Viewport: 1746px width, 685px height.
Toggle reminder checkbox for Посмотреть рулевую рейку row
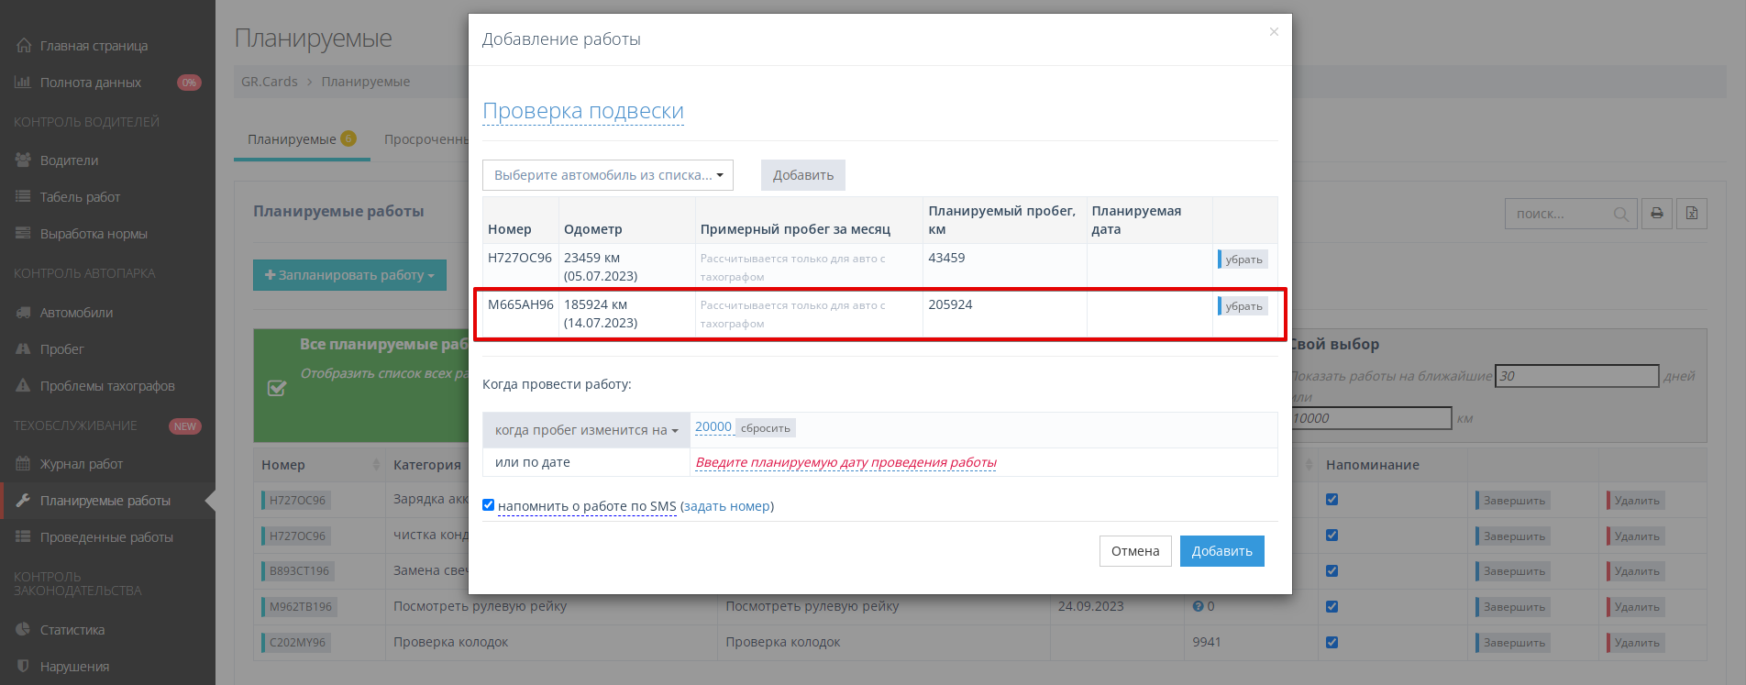pyautogui.click(x=1332, y=606)
